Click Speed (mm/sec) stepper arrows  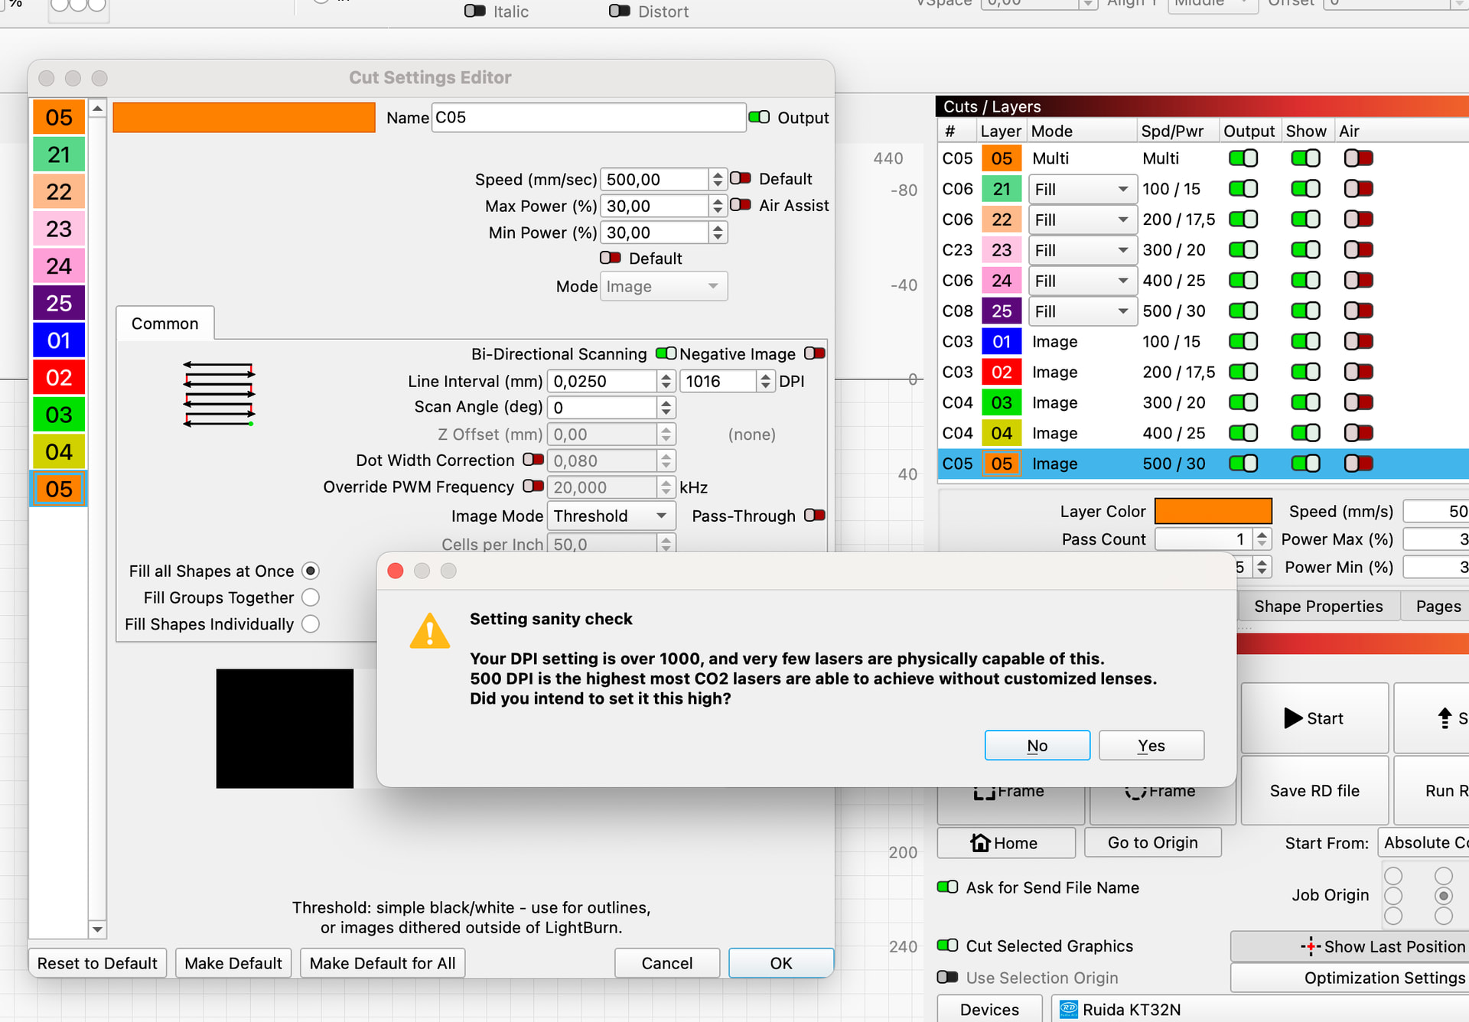(718, 179)
